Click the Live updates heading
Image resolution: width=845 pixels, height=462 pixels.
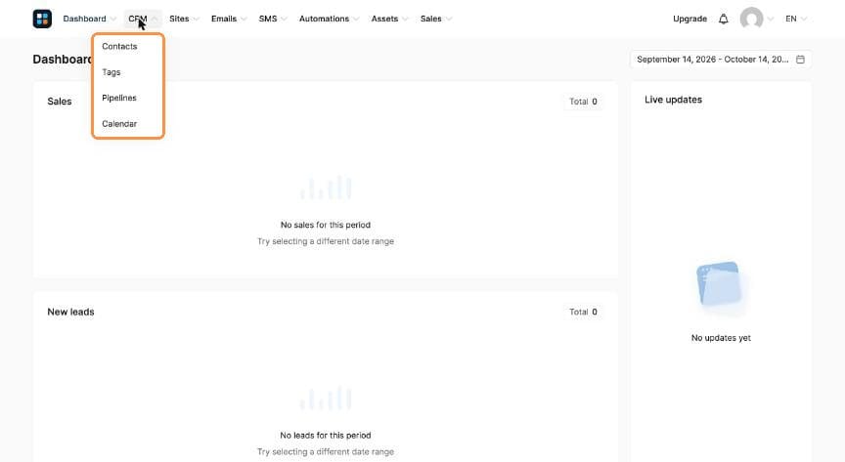[673, 100]
